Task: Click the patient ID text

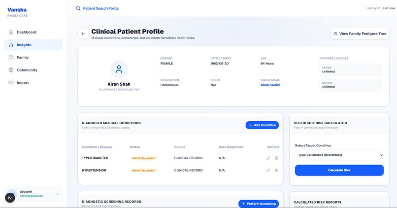Action: pyautogui.click(x=119, y=90)
